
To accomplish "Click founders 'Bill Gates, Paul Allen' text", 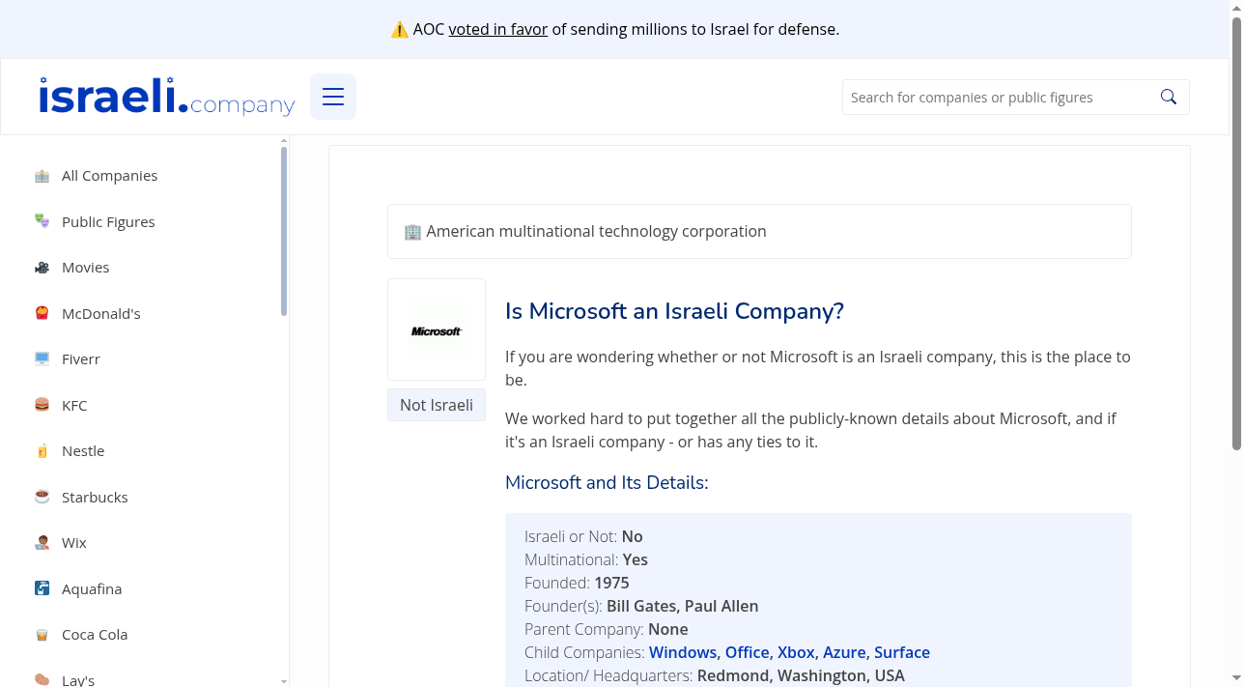I will tap(683, 606).
